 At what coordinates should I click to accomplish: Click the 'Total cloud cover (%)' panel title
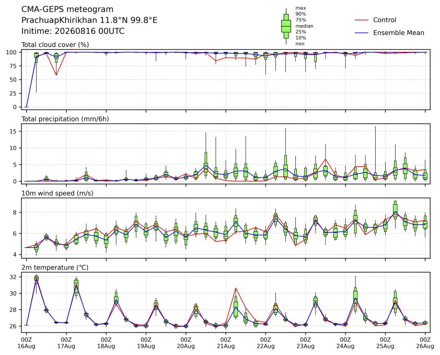pyautogui.click(x=55, y=45)
